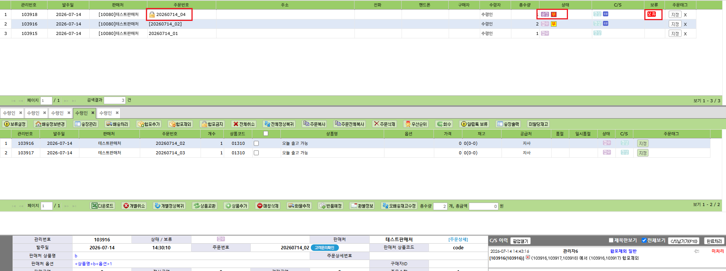Click 오배송재고수정 misdelivery stock edit
The width and height of the screenshot is (726, 271).
point(399,206)
